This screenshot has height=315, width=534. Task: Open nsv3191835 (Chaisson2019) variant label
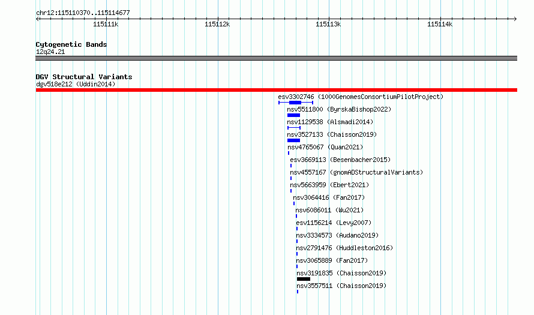[341, 273]
